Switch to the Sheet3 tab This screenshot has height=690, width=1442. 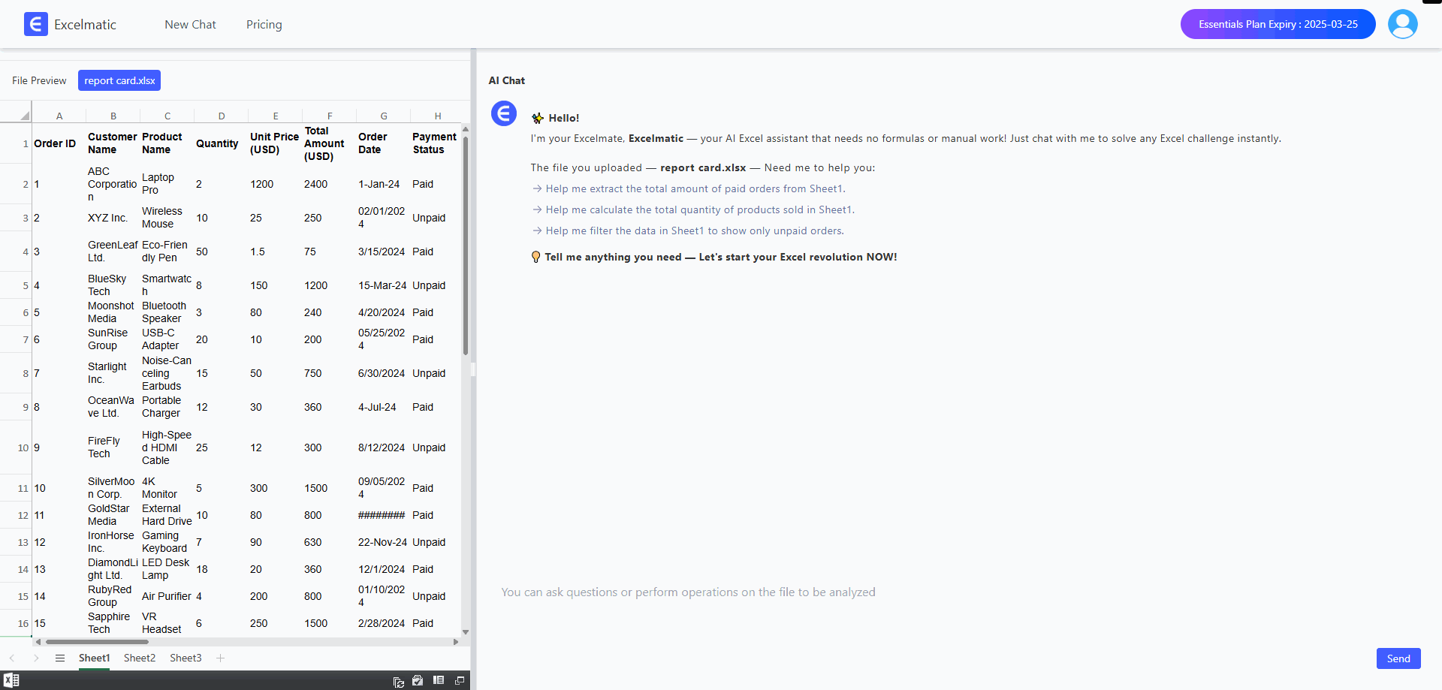tap(186, 658)
